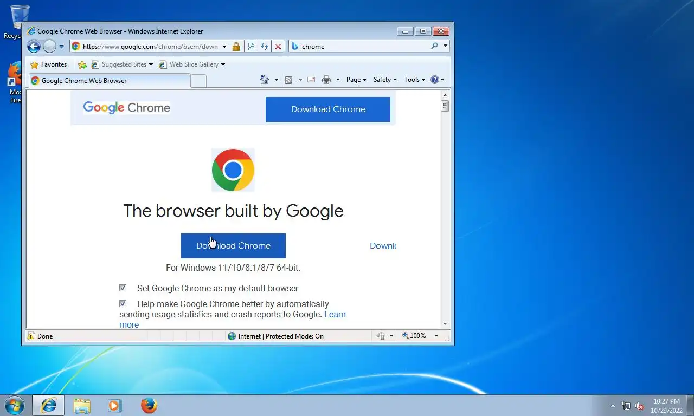Click the Windows Start button

pos(14,405)
